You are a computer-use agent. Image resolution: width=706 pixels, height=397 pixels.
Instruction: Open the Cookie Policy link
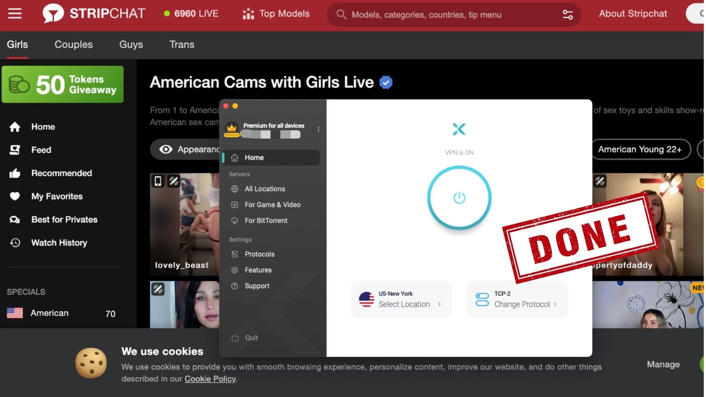210,379
